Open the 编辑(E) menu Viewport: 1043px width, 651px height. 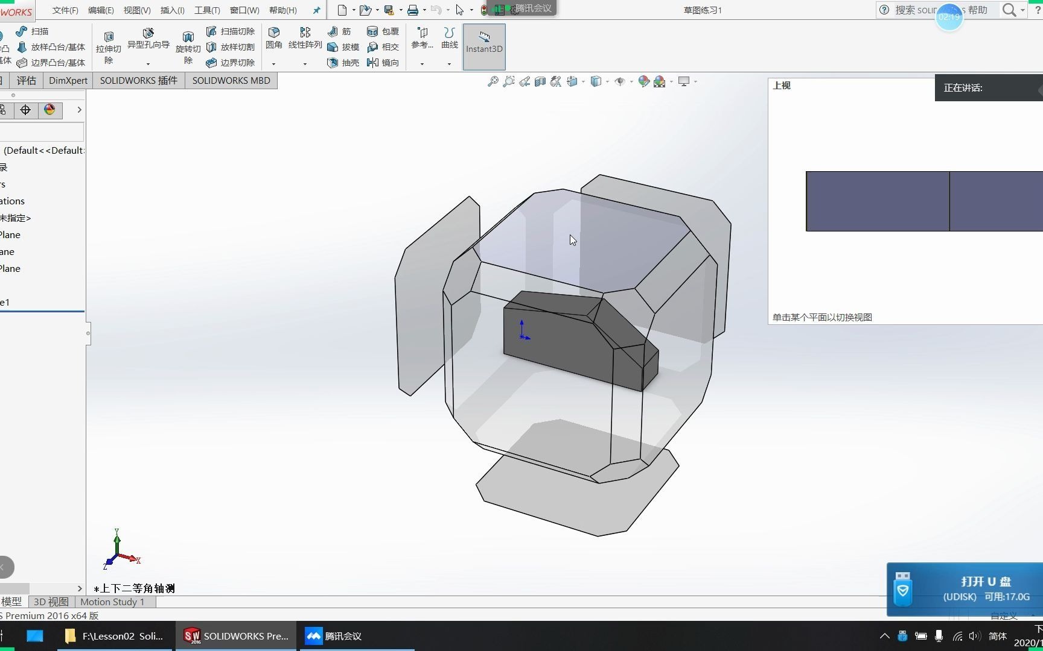tap(101, 10)
